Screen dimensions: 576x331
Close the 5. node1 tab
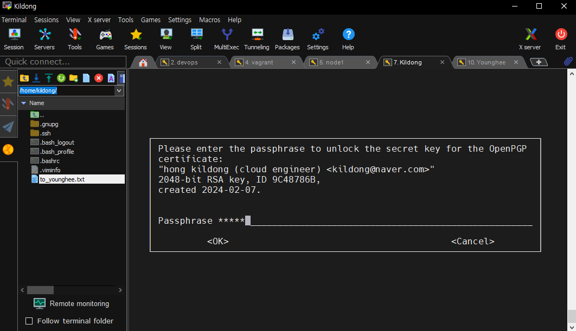pos(368,62)
